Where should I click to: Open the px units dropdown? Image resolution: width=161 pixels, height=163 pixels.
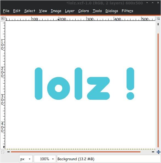26,159
